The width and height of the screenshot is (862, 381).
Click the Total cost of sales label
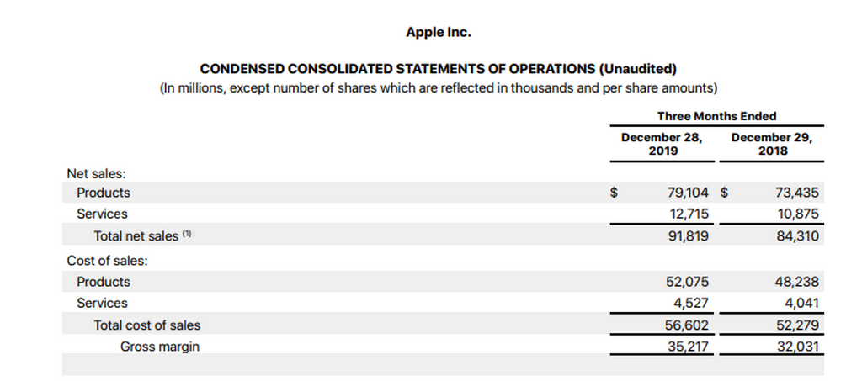[147, 325]
